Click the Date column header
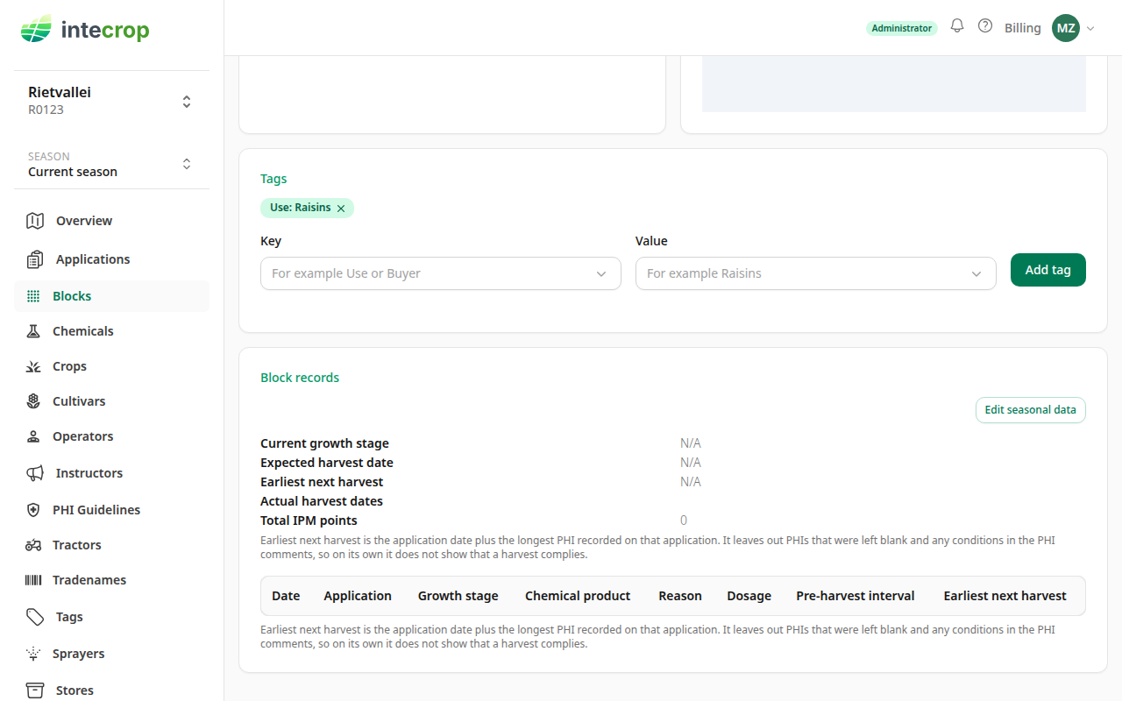This screenshot has height=701, width=1122. [x=286, y=596]
